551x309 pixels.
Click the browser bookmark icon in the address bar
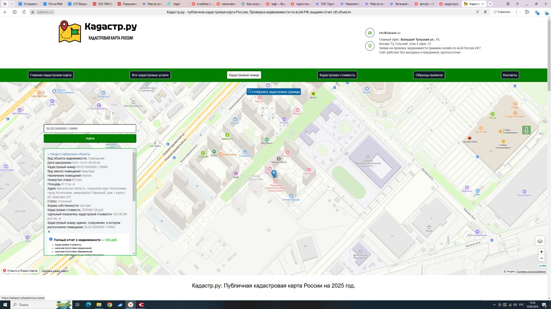pos(485,12)
